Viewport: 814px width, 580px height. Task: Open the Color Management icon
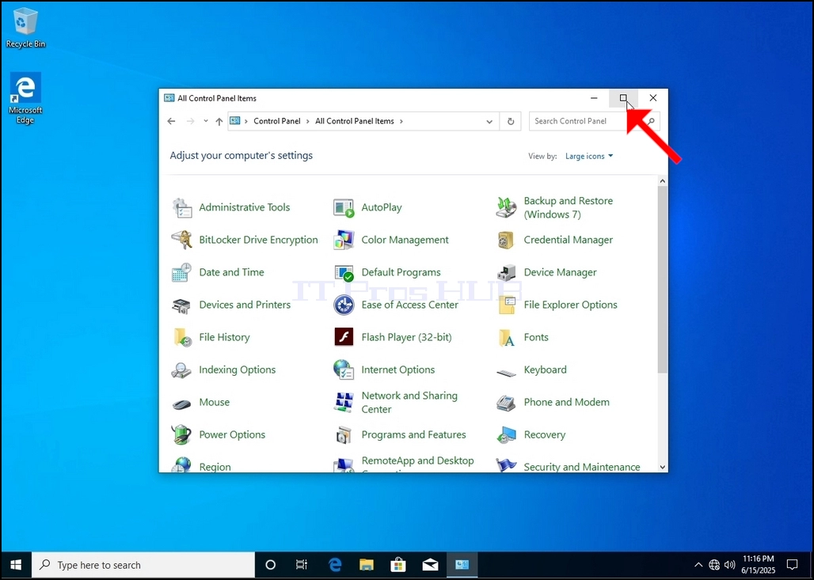(344, 240)
